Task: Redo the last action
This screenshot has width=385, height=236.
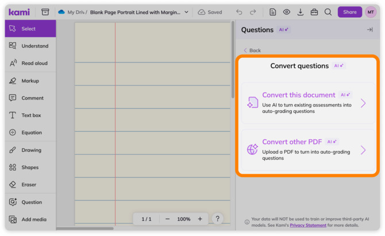Action: [x=253, y=12]
